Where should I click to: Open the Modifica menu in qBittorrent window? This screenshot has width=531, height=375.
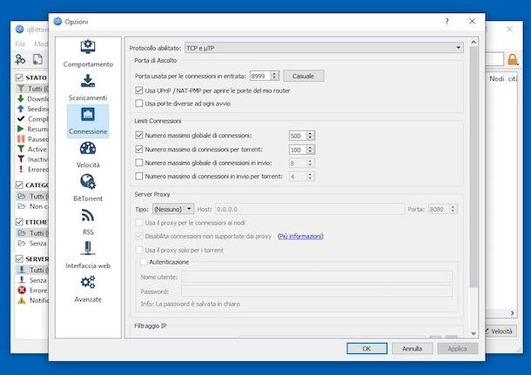coord(41,44)
